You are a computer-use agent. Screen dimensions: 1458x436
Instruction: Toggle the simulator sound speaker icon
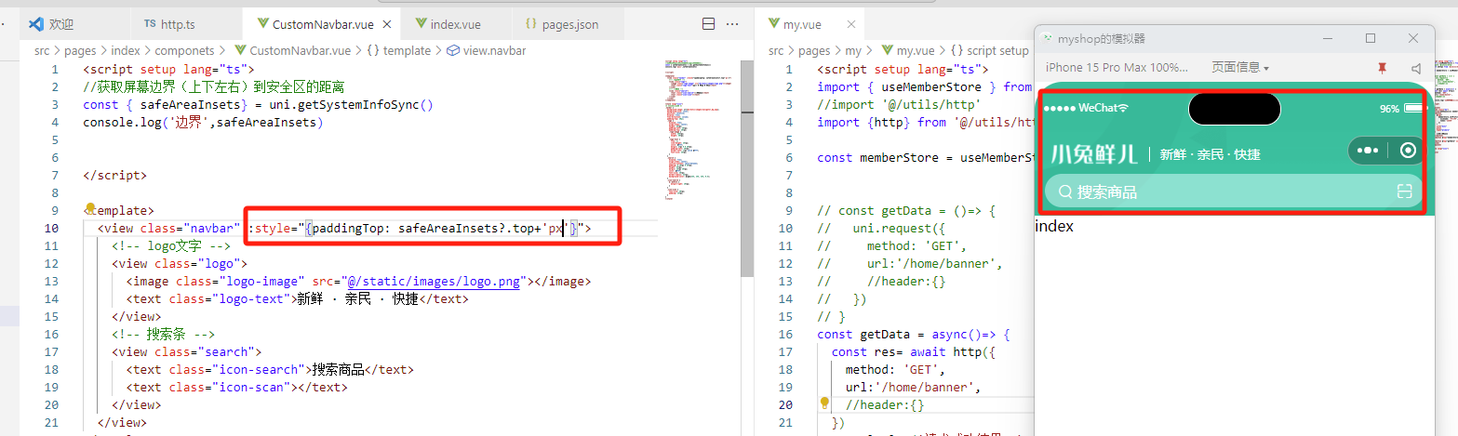coord(1415,68)
